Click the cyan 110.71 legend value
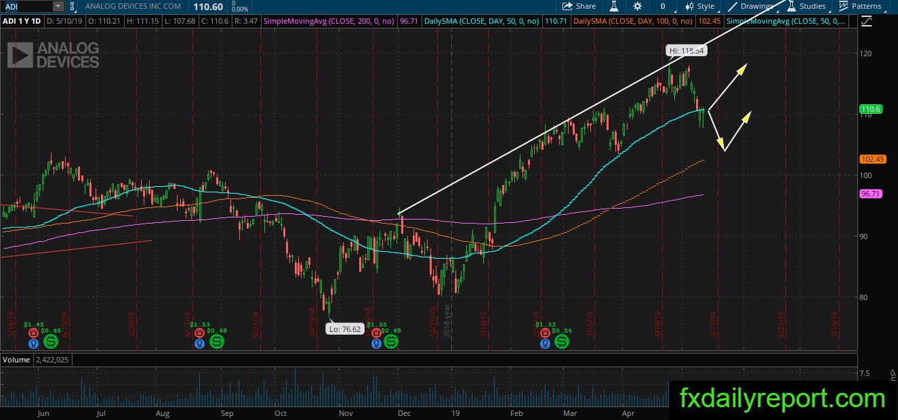Screen dimensions: 898x420 [556, 22]
